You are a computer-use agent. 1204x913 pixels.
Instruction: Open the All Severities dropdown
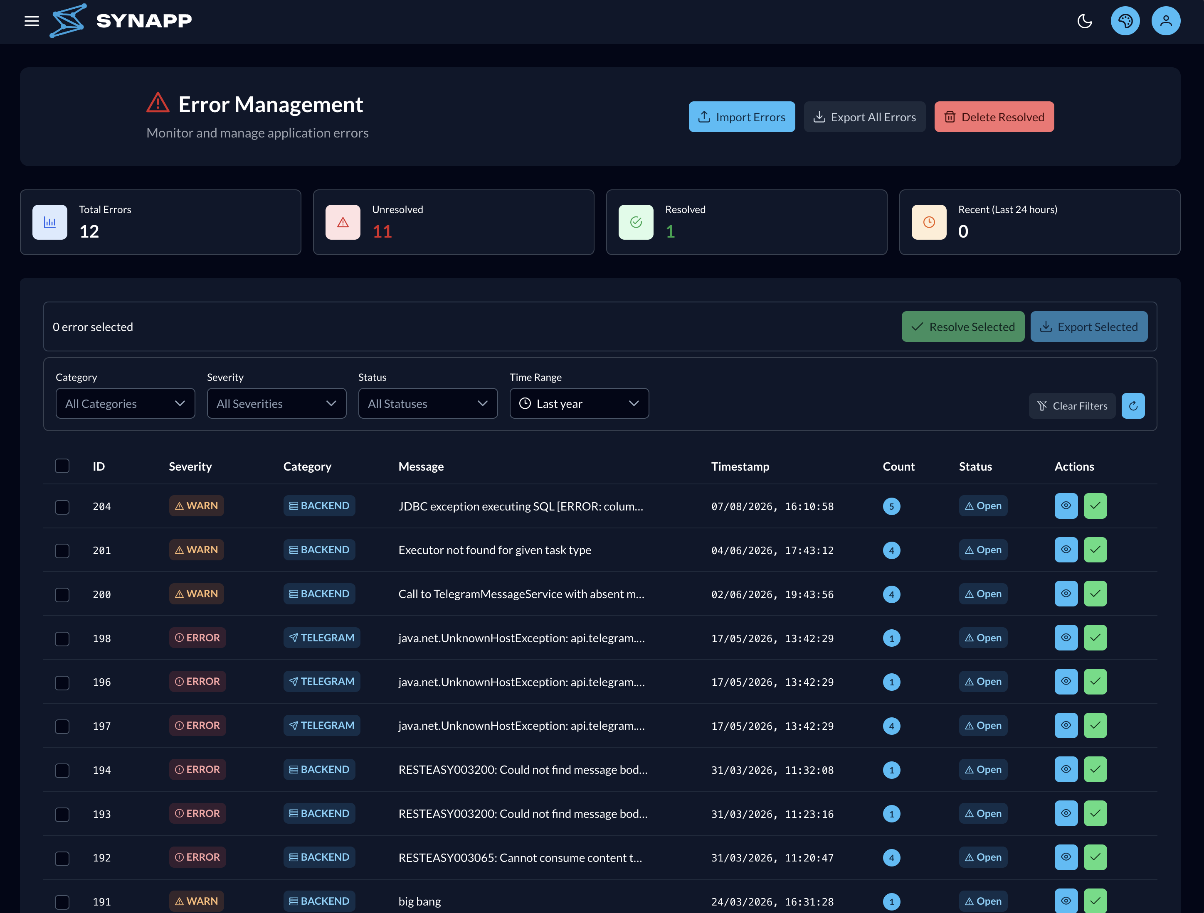(x=276, y=403)
